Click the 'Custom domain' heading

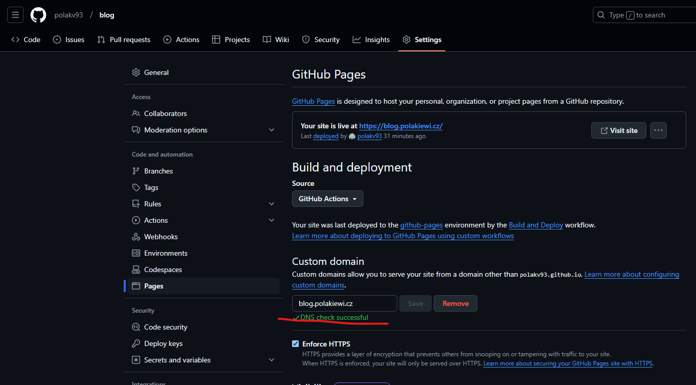(x=328, y=261)
